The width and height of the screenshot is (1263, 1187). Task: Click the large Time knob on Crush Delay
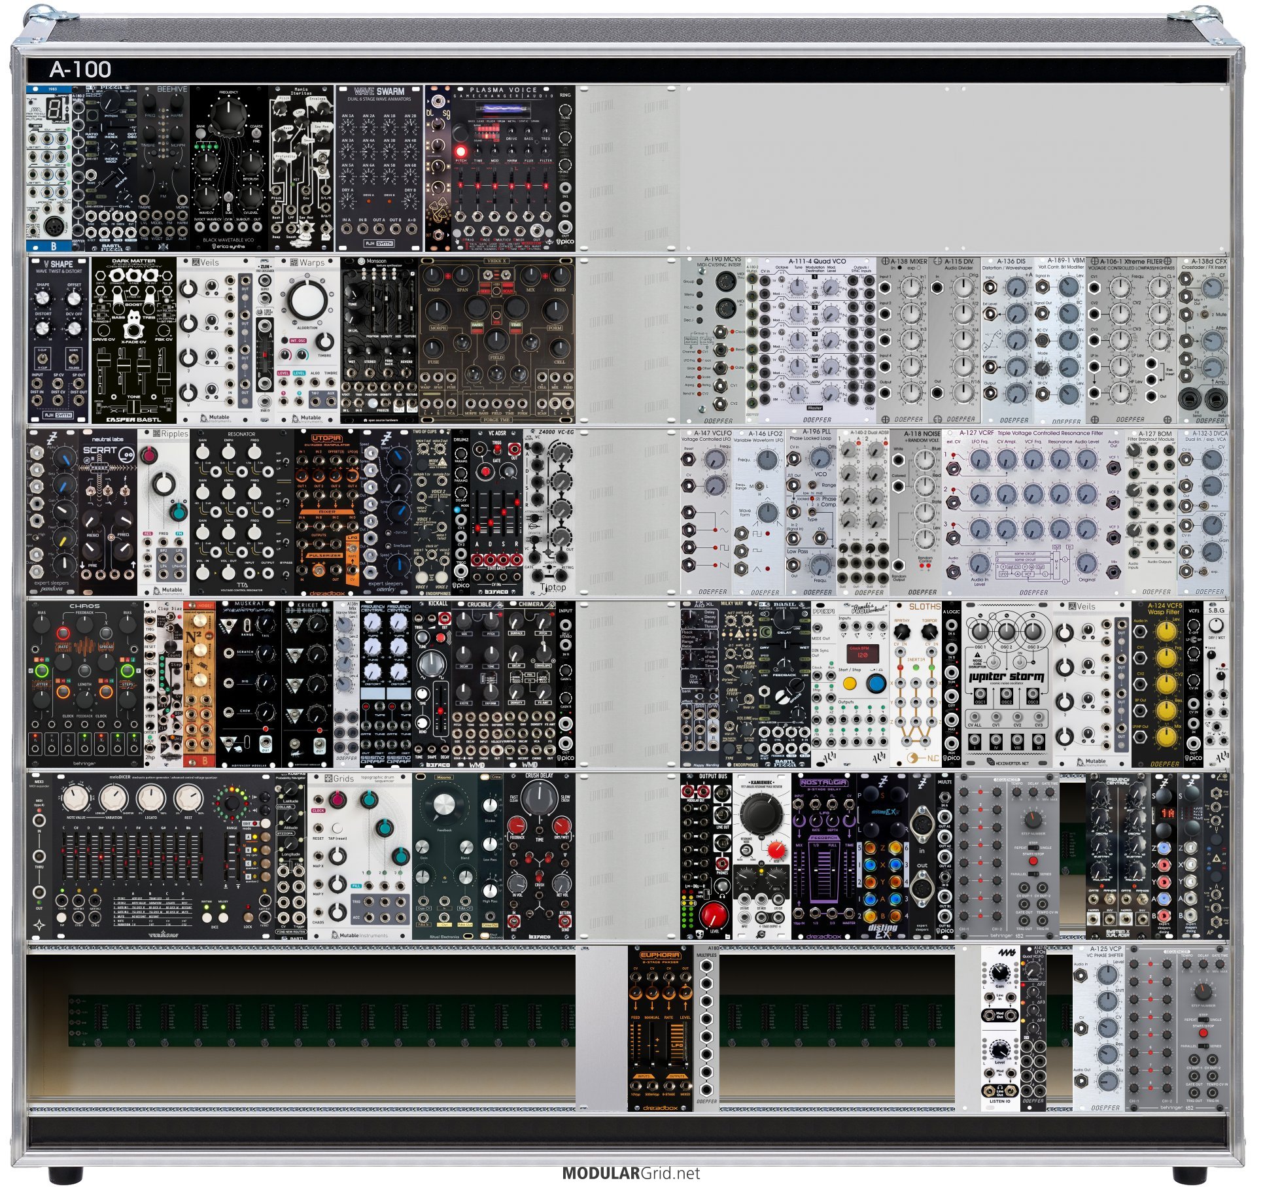click(x=540, y=798)
